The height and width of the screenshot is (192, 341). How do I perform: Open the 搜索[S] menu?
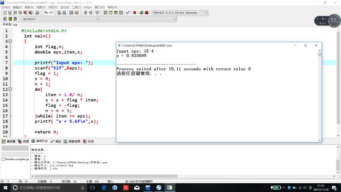click(29, 7)
